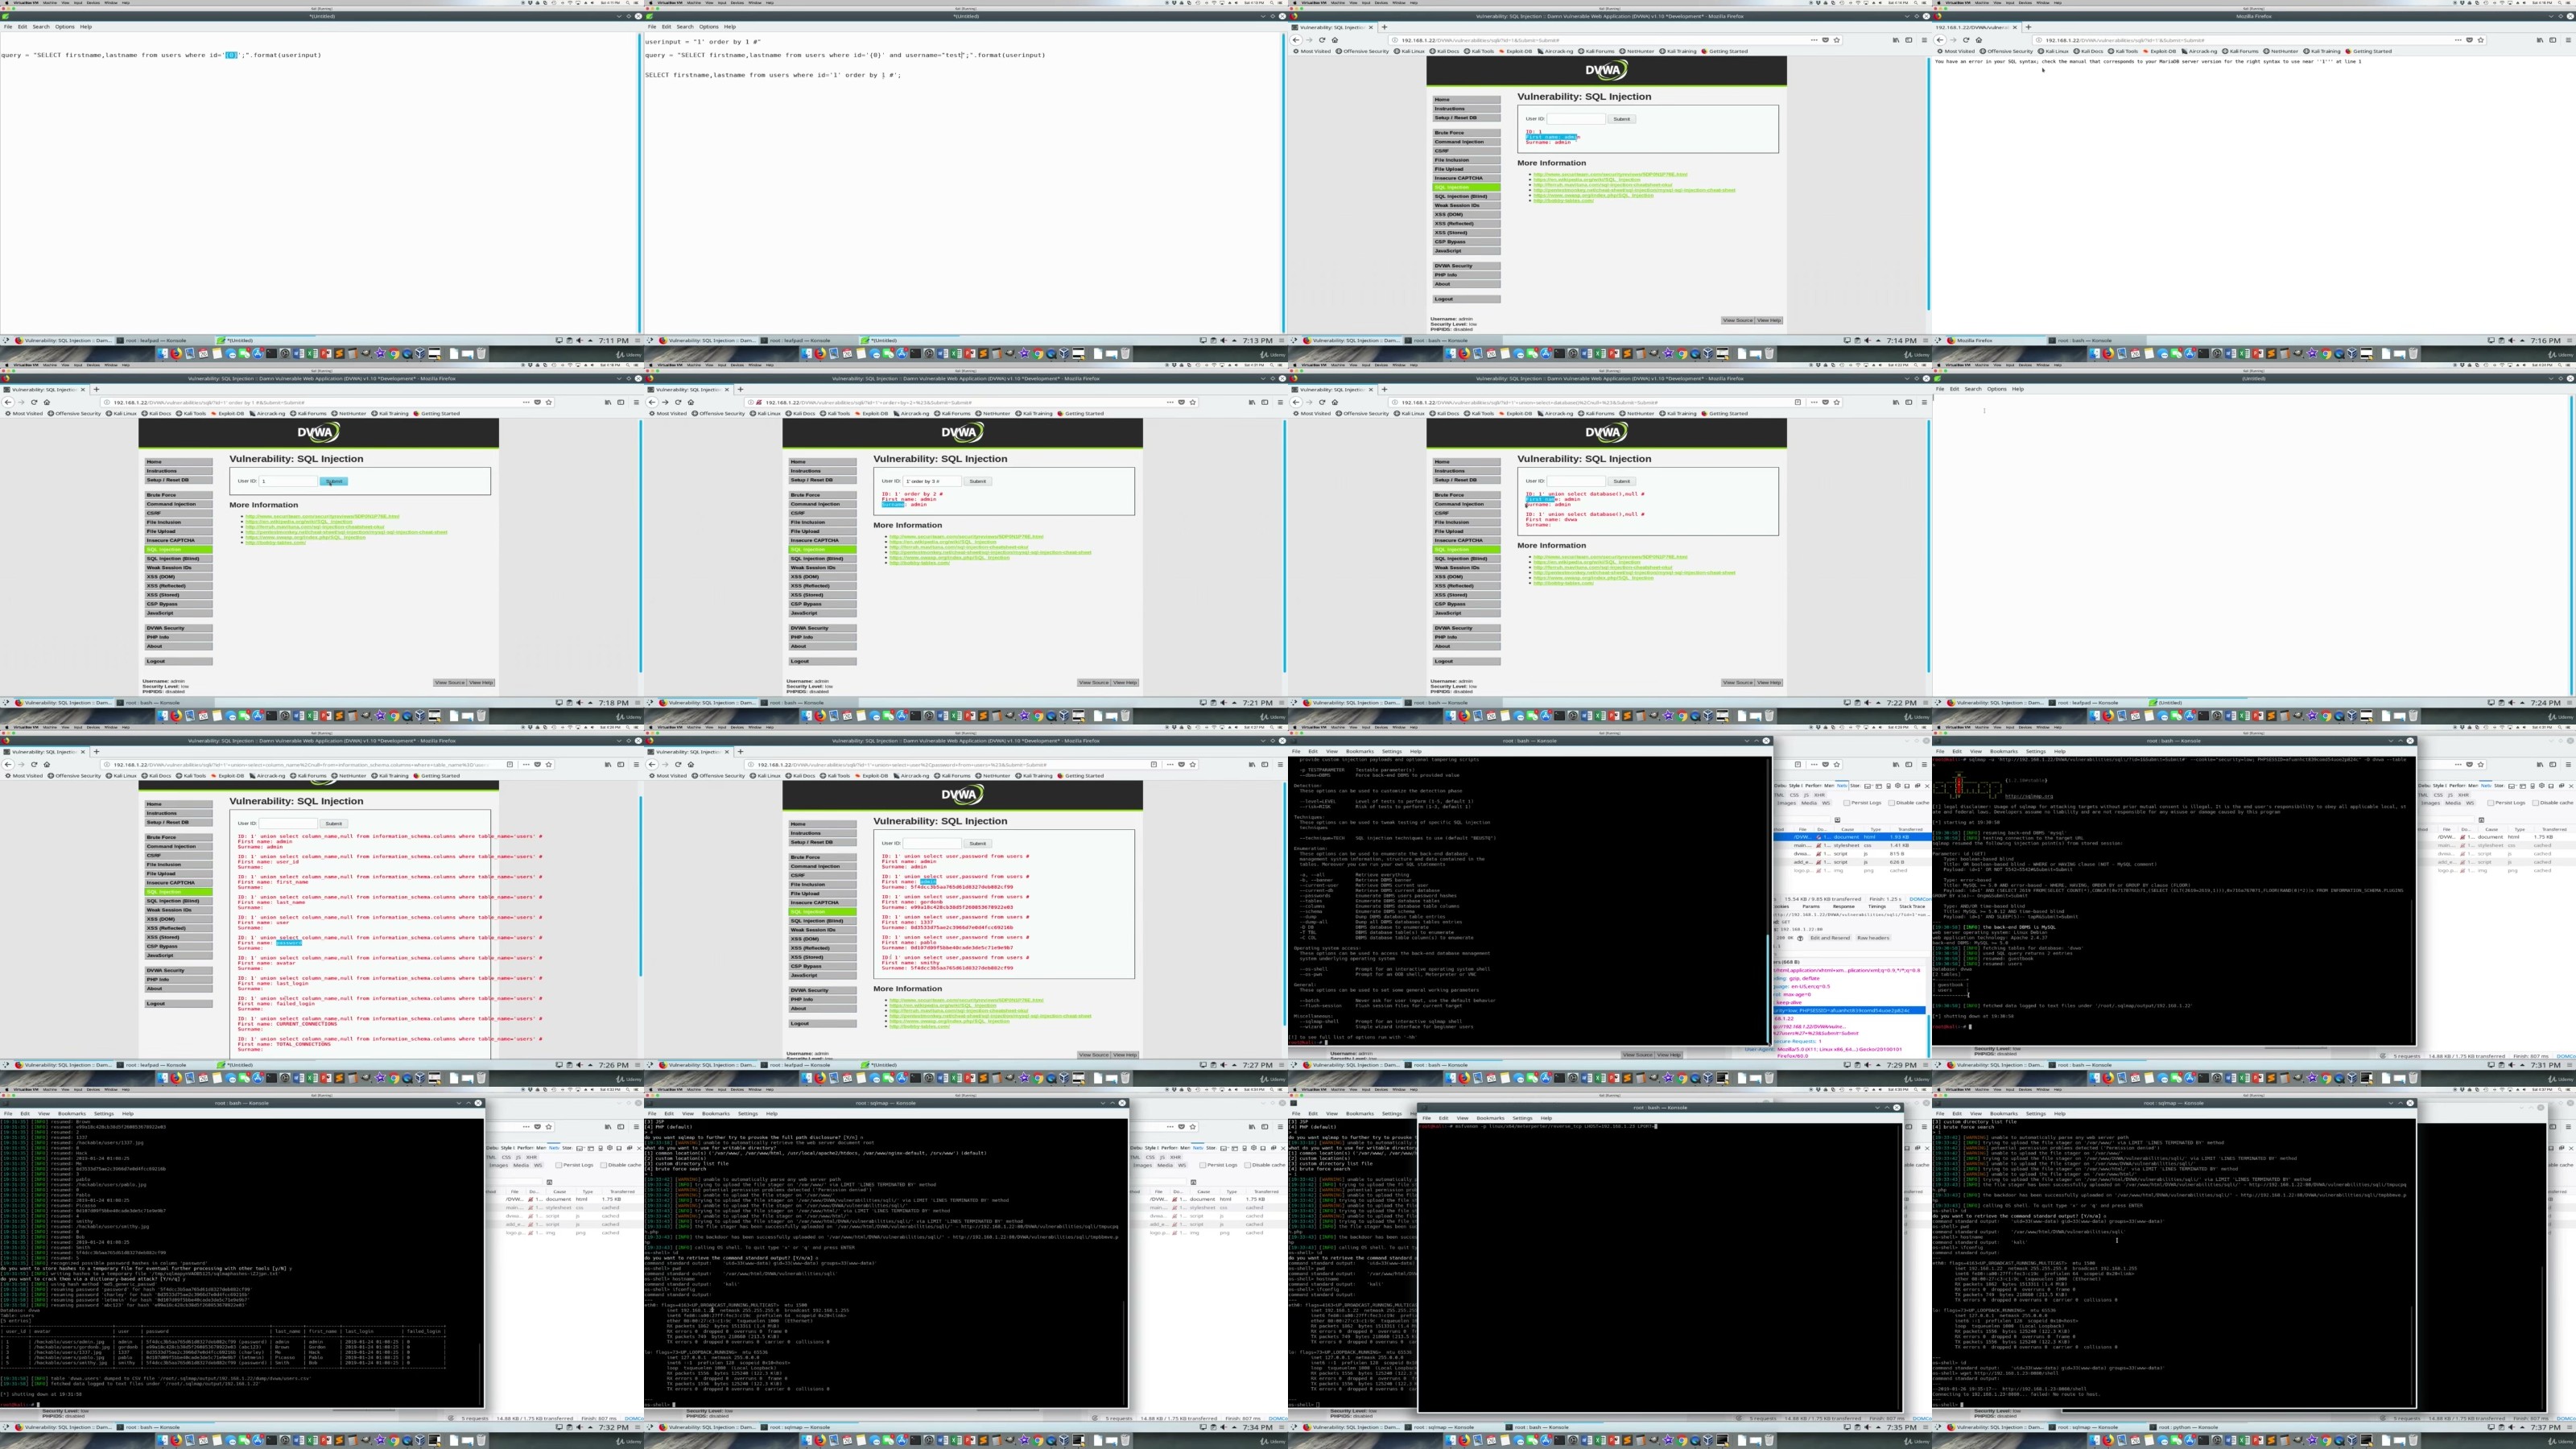Image resolution: width=2576 pixels, height=1449 pixels.
Task: Switch to Timings tab in request details
Action: pyautogui.click(x=1877, y=906)
